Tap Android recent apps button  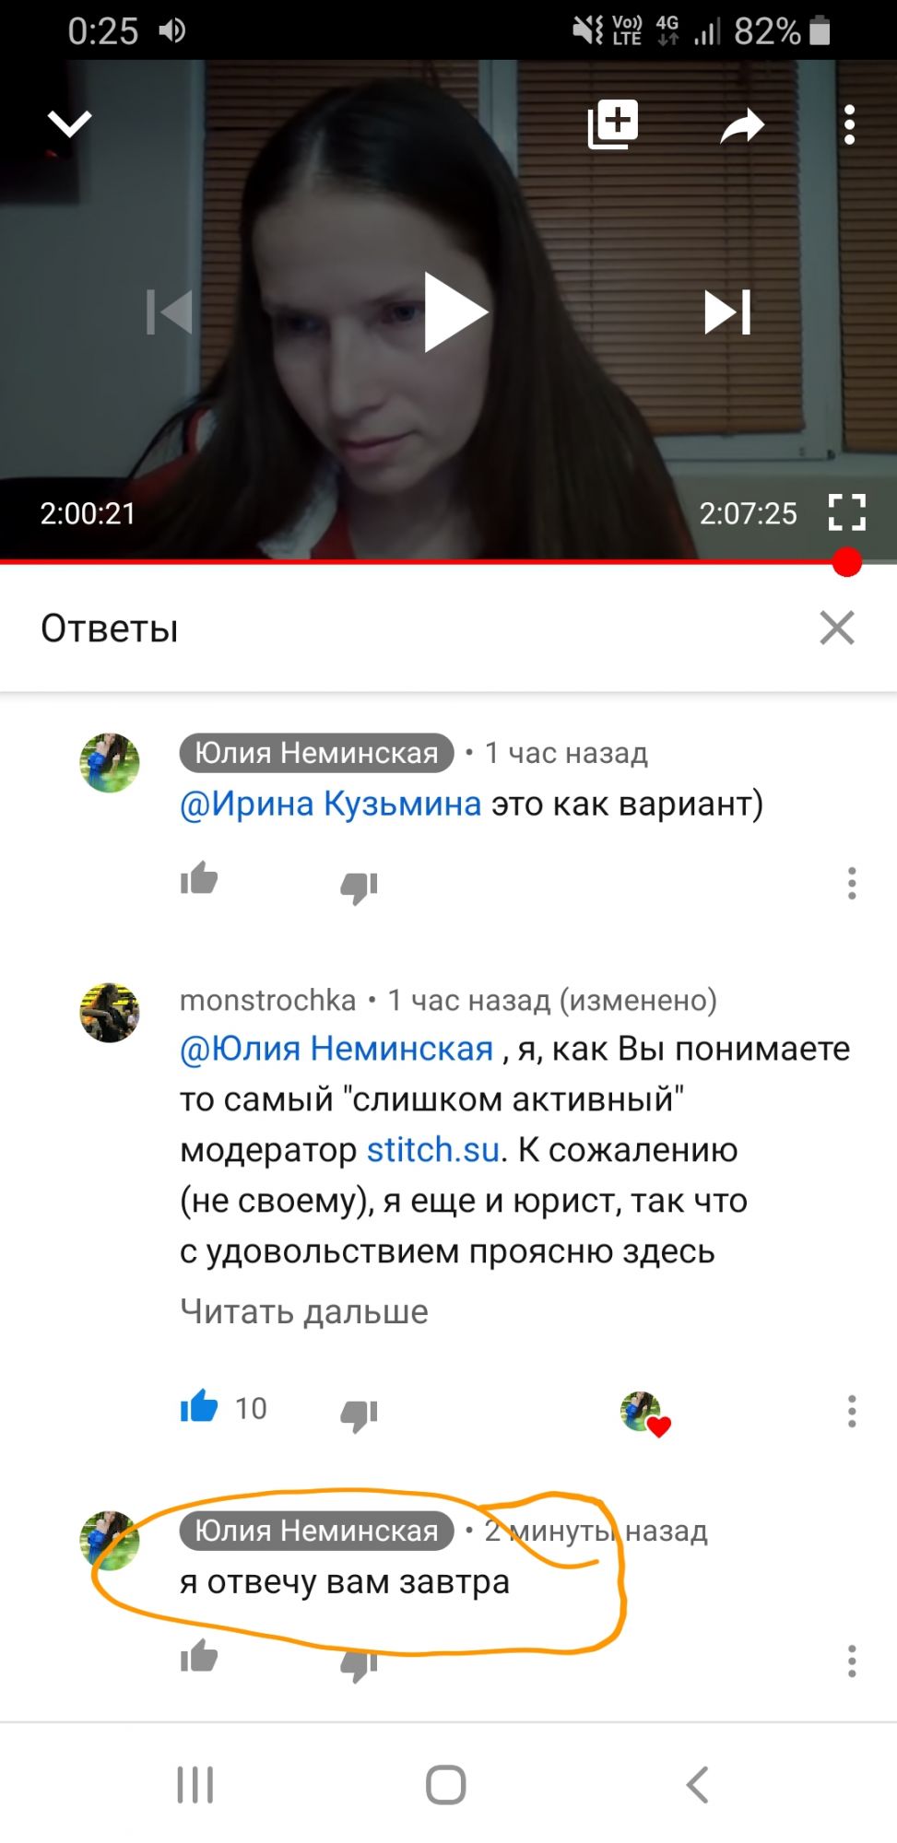click(195, 1785)
